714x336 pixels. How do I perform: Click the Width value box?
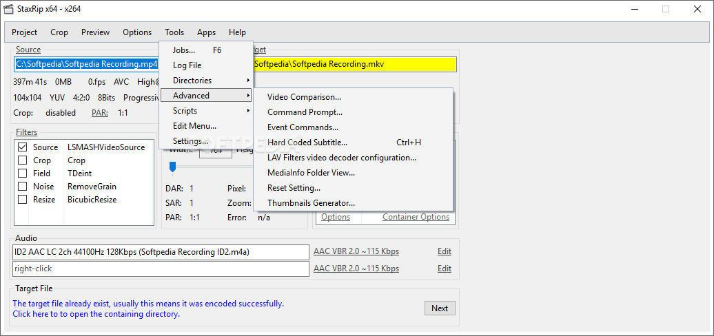coord(216,150)
